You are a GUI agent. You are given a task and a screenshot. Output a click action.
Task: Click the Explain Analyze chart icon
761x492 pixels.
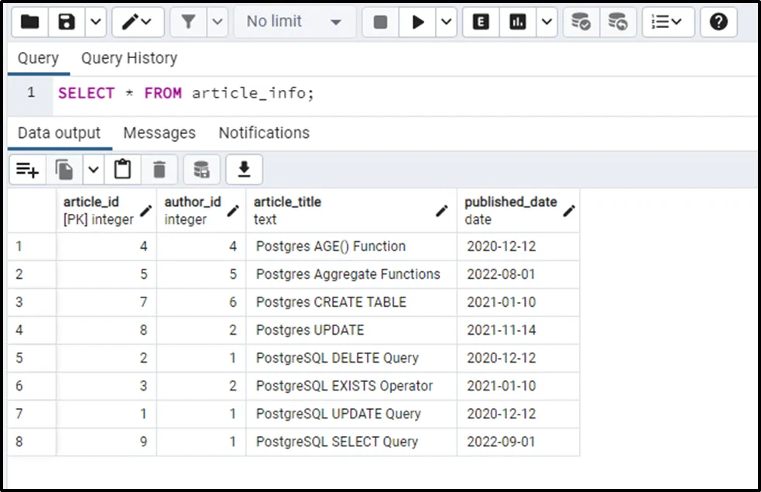(517, 22)
